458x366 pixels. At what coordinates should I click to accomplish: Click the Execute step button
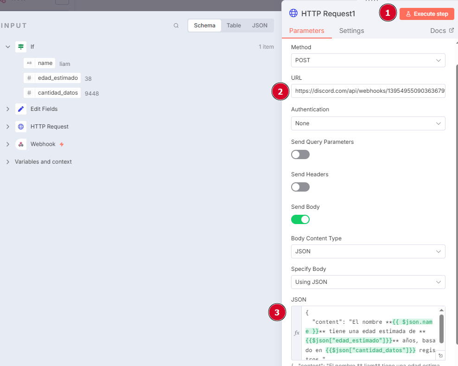[x=427, y=14]
